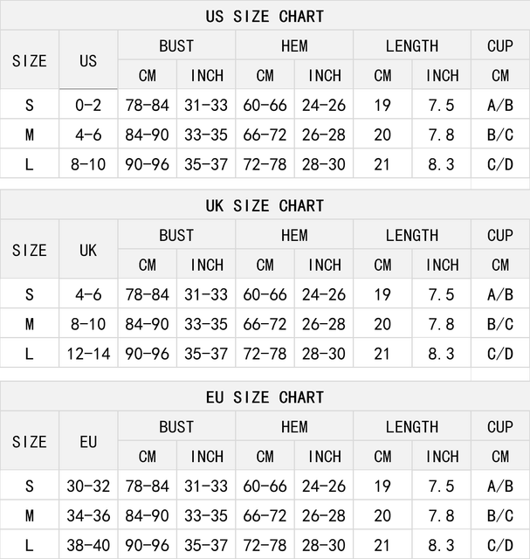Click the C/D cup cell in US chart
This screenshot has height=559, width=530.
[500, 164]
